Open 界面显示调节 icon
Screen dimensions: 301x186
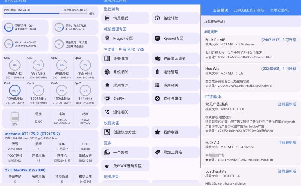(x=158, y=58)
